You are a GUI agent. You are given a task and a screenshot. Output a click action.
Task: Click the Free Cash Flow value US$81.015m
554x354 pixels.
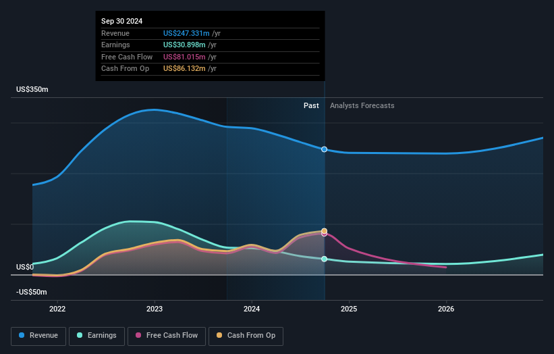(x=184, y=57)
